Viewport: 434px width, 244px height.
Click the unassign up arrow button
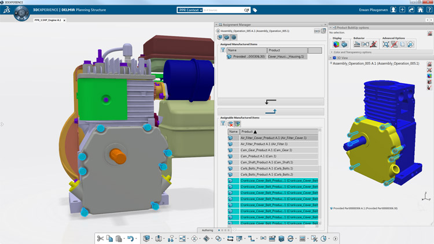pos(270,111)
